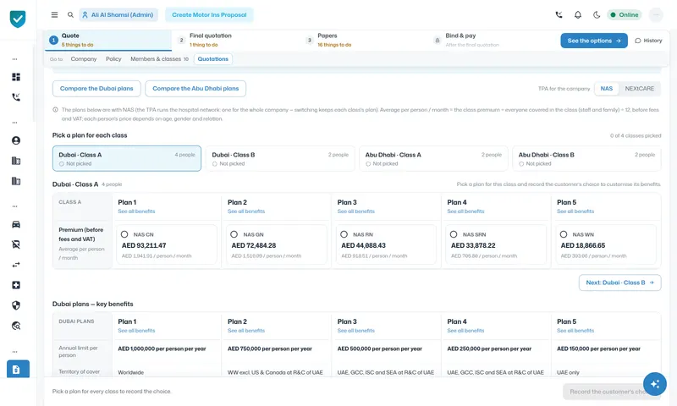Open the Quote step tab
This screenshot has height=406, width=677.
point(108,40)
